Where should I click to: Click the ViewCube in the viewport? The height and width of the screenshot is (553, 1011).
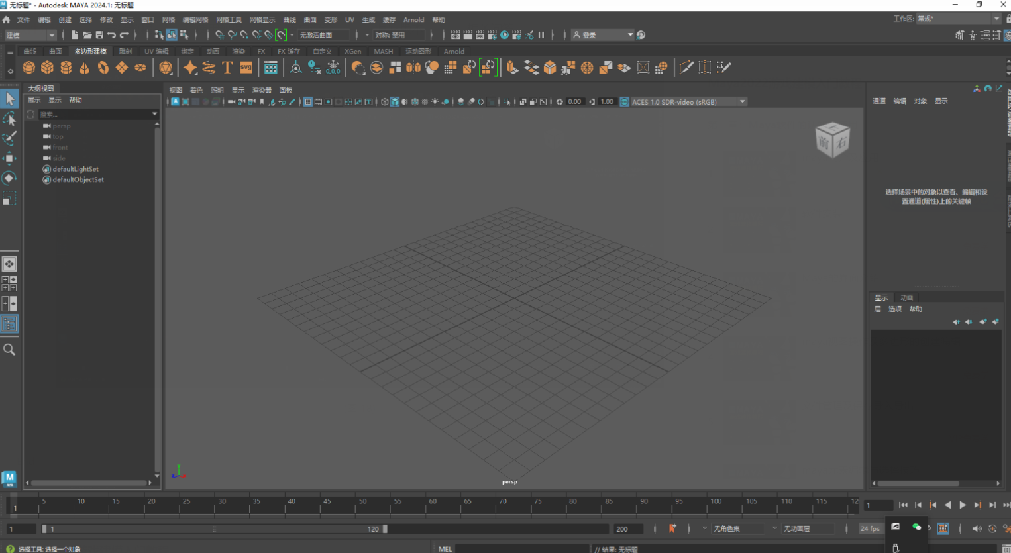tap(832, 140)
